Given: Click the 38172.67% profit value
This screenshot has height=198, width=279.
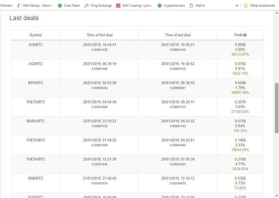Looking at the screenshot, I should [x=240, y=55].
